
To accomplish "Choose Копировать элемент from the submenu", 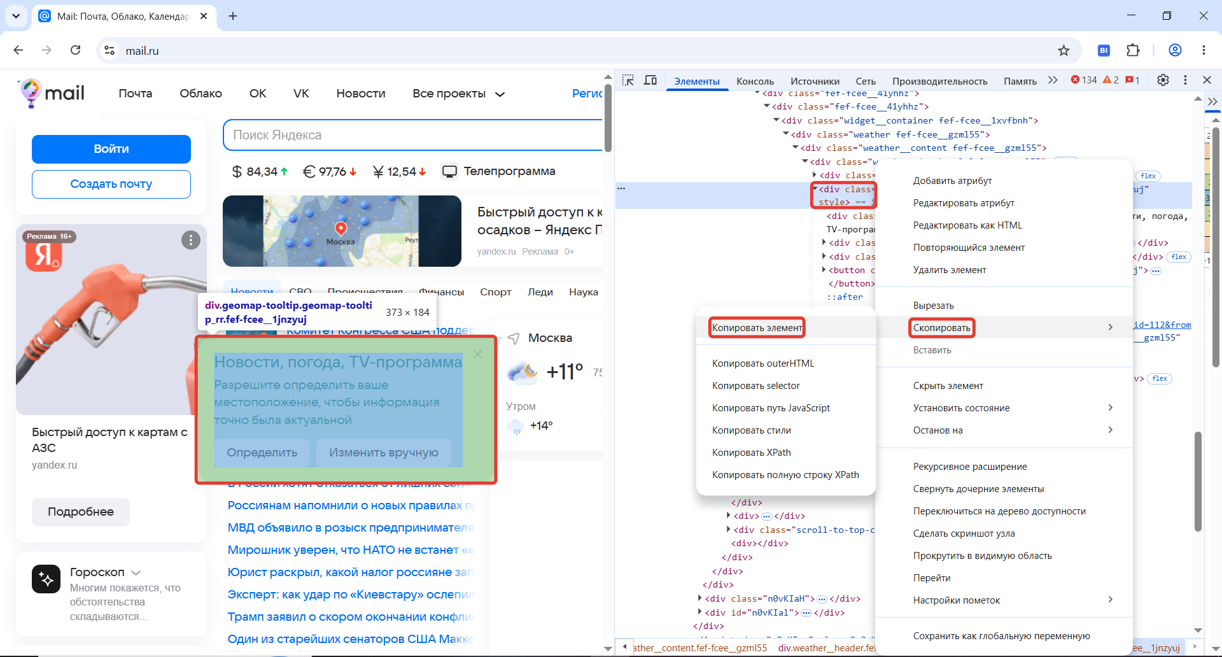I will (757, 328).
